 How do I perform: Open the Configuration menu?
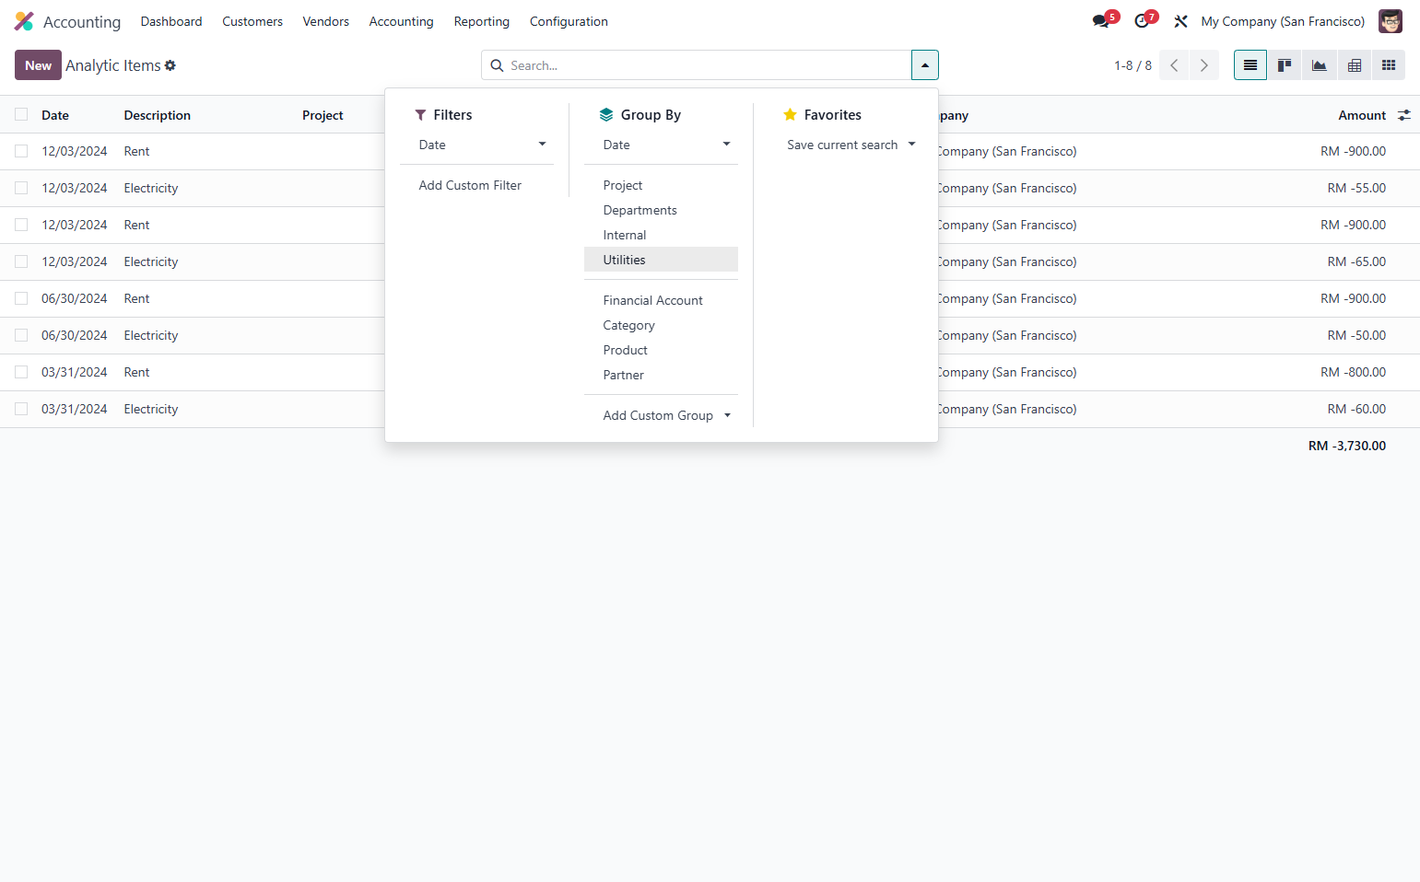(569, 21)
